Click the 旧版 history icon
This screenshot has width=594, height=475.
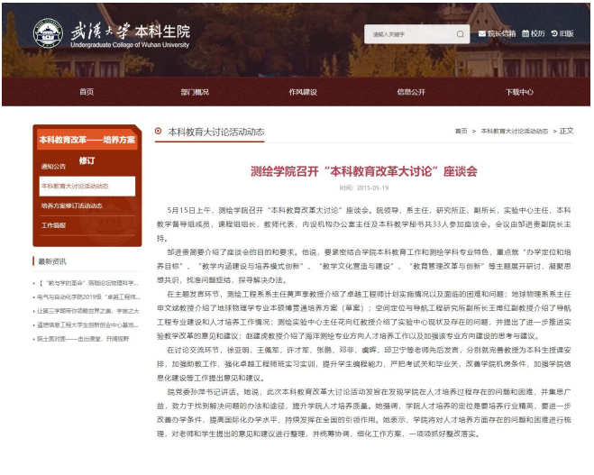(x=553, y=34)
